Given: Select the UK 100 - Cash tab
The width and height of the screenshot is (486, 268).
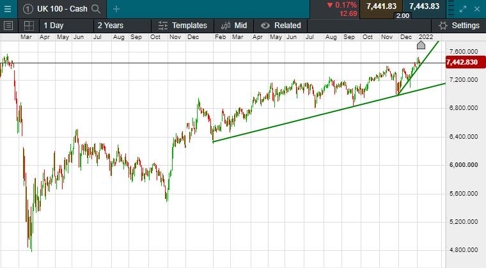Looking at the screenshot, I should [x=63, y=9].
